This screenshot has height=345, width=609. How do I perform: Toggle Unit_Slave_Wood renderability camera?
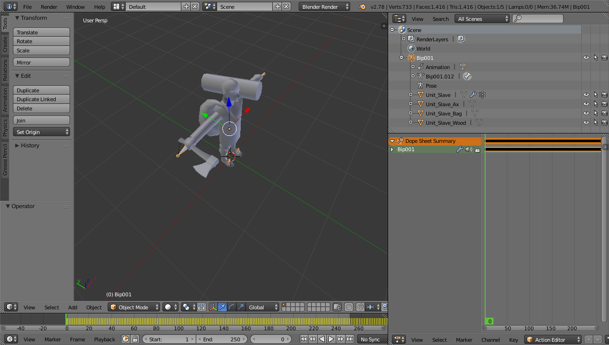[604, 122]
